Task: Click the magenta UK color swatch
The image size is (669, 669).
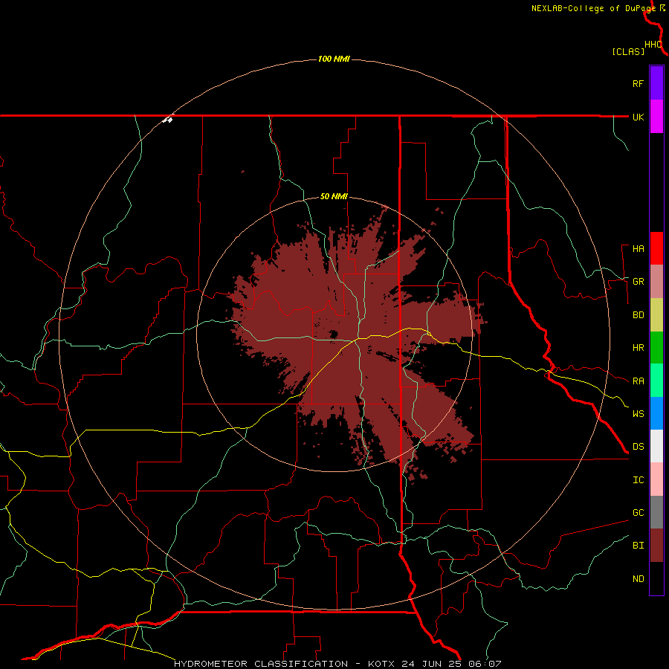Action: pos(656,117)
